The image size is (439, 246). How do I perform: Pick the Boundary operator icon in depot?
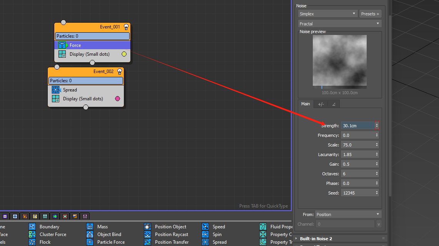point(32,227)
